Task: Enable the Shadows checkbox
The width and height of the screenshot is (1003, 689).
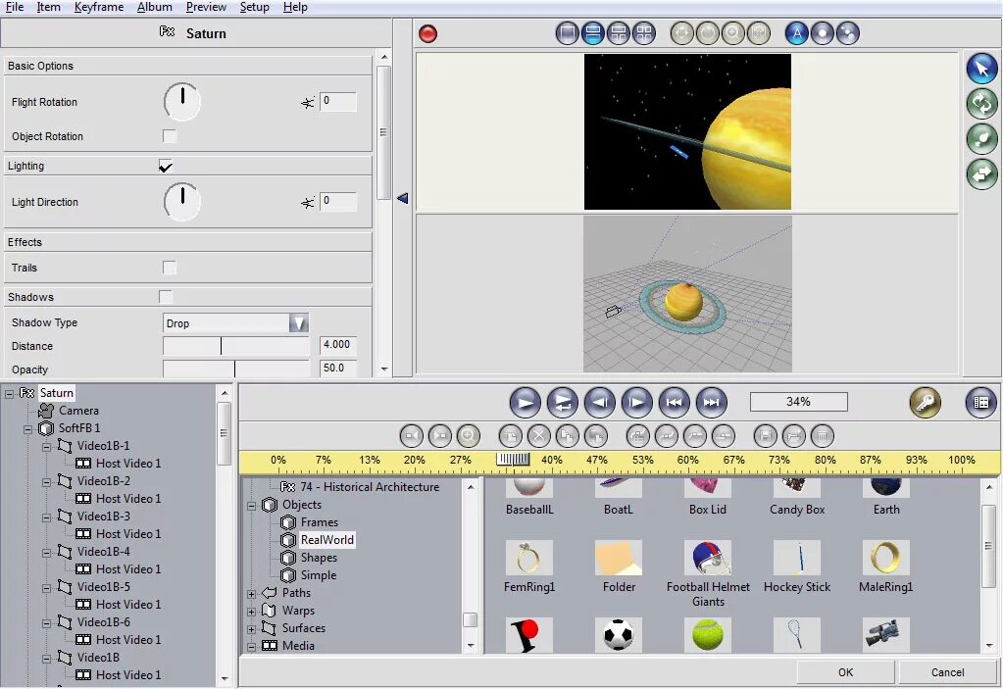Action: [166, 297]
